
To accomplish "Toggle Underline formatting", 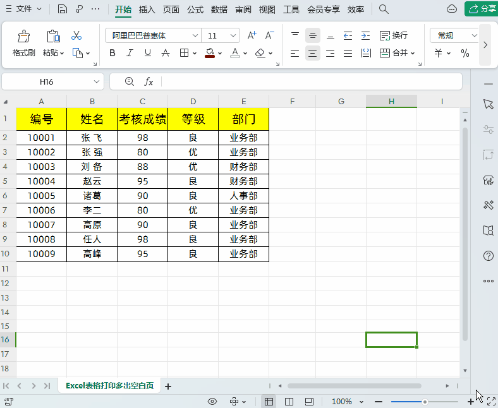I will pyautogui.click(x=148, y=53).
